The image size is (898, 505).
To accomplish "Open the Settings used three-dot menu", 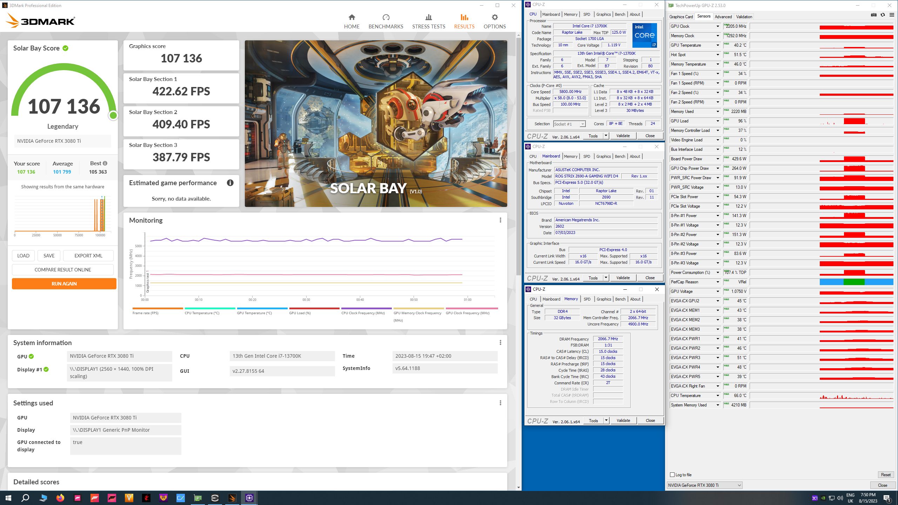I will coord(500,403).
